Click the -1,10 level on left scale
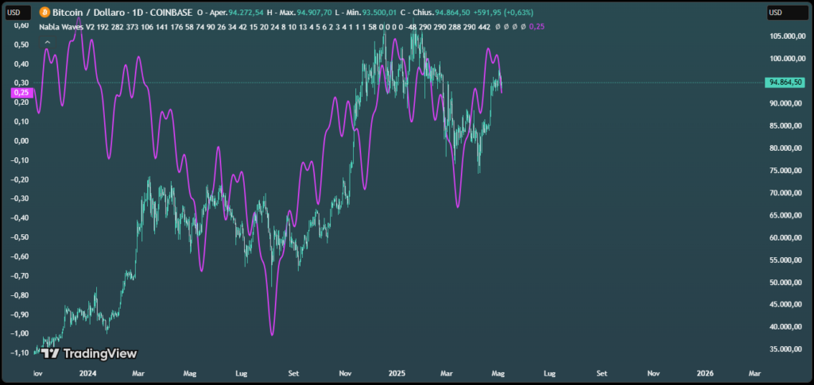The width and height of the screenshot is (814, 385). 21,352
